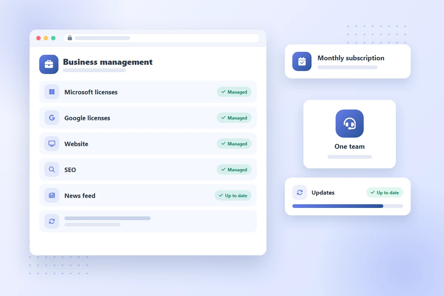Click the Managed badge for Website
The height and width of the screenshot is (296, 444).
click(234, 144)
